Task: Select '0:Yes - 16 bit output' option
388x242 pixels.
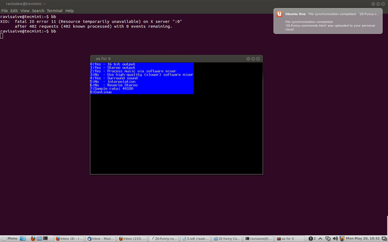Action: 113,64
